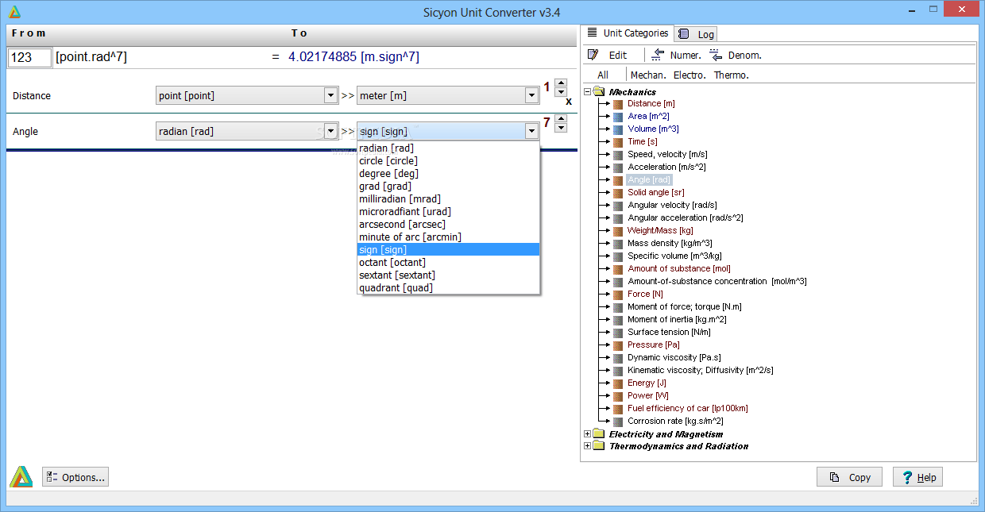Select Surface tension [N/m] in tree
This screenshot has height=512, width=985.
click(669, 332)
